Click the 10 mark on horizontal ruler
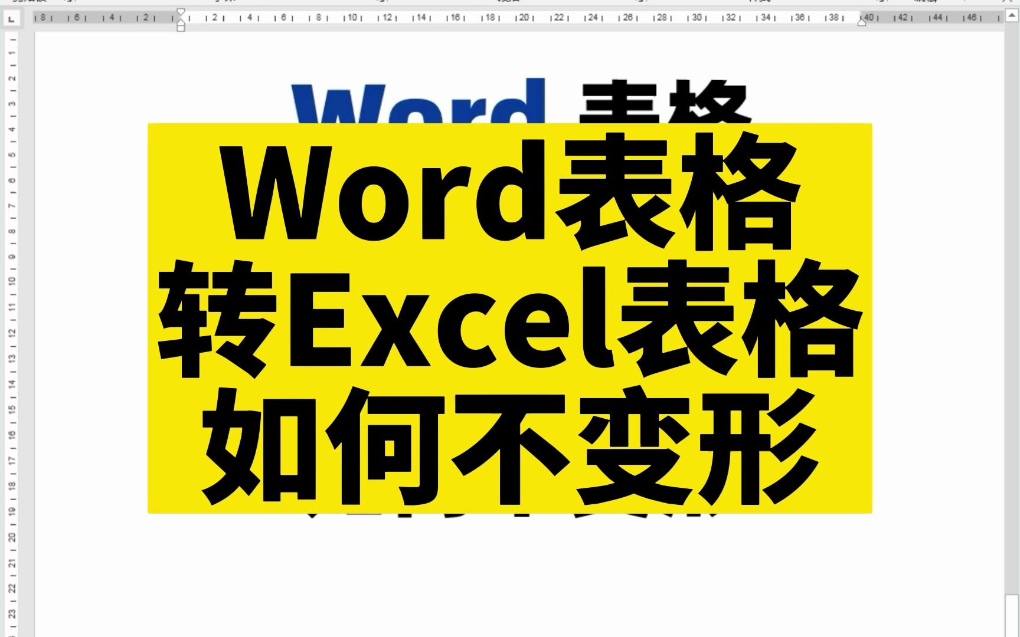The height and width of the screenshot is (637, 1020). coord(352,18)
